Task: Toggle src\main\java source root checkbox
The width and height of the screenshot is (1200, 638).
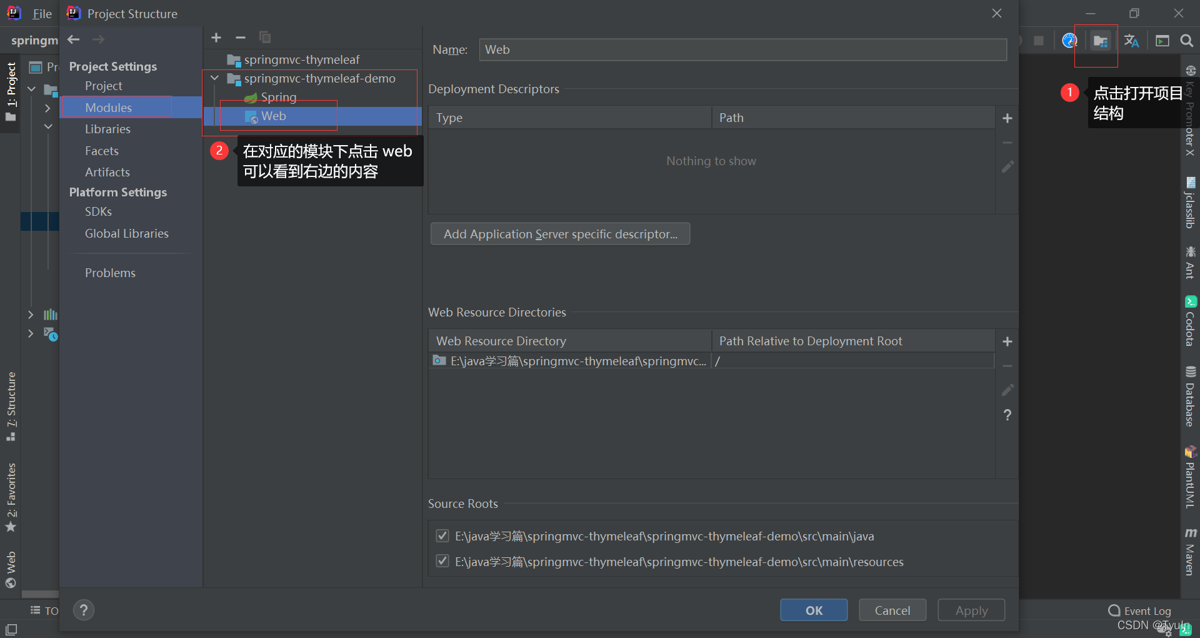Action: 442,536
